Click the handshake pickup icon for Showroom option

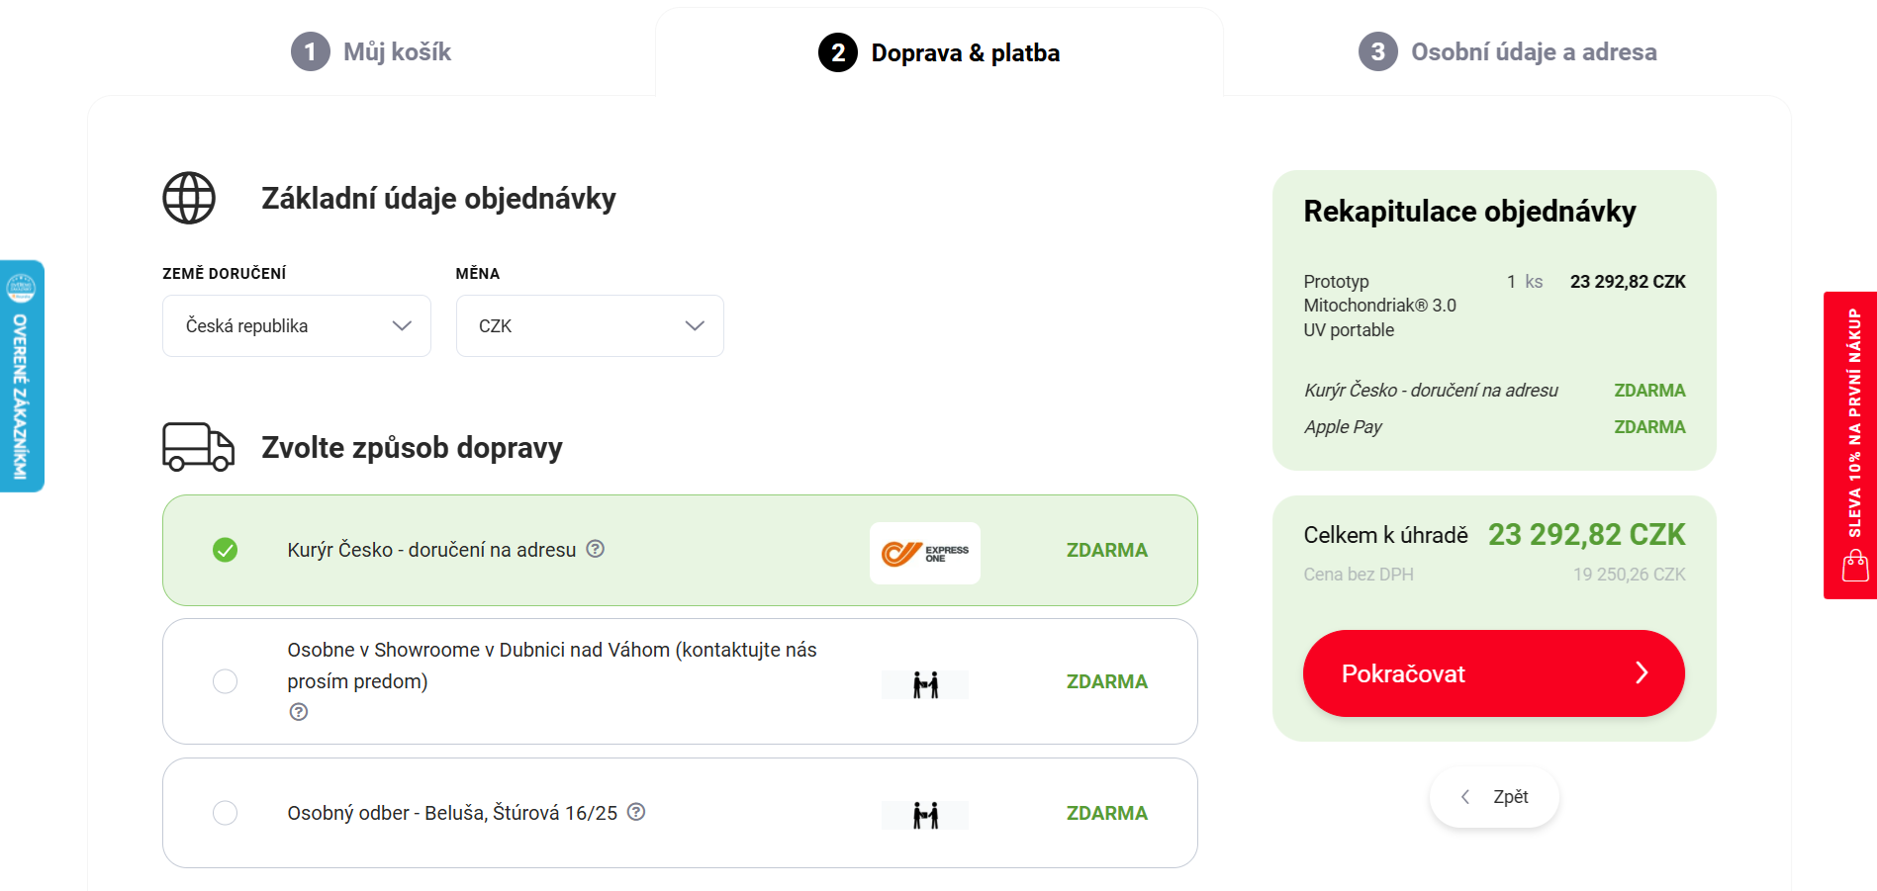pos(924,683)
